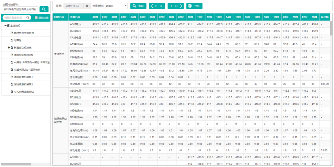Go to previous day with 上一日
The height and width of the screenshot is (167, 334).
click(x=157, y=6)
